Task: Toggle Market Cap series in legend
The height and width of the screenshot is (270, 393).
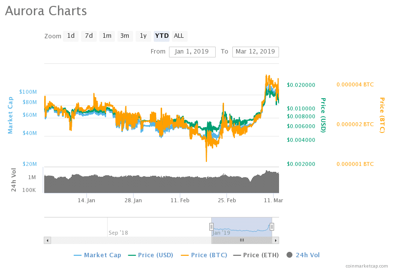Action: coord(97,255)
